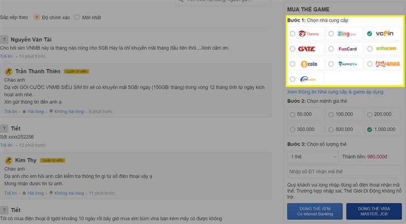The image size is (406, 224).
Task: Click the 'Quản trị viên' badge beside Kim Thy
Action: click(x=53, y=160)
